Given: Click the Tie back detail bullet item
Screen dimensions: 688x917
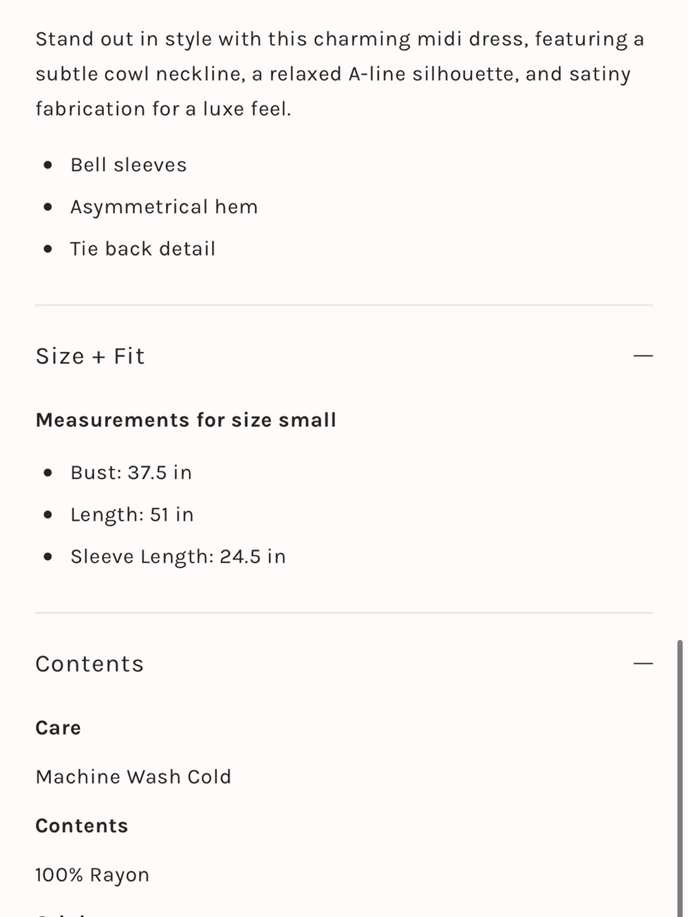Looking at the screenshot, I should click(143, 249).
